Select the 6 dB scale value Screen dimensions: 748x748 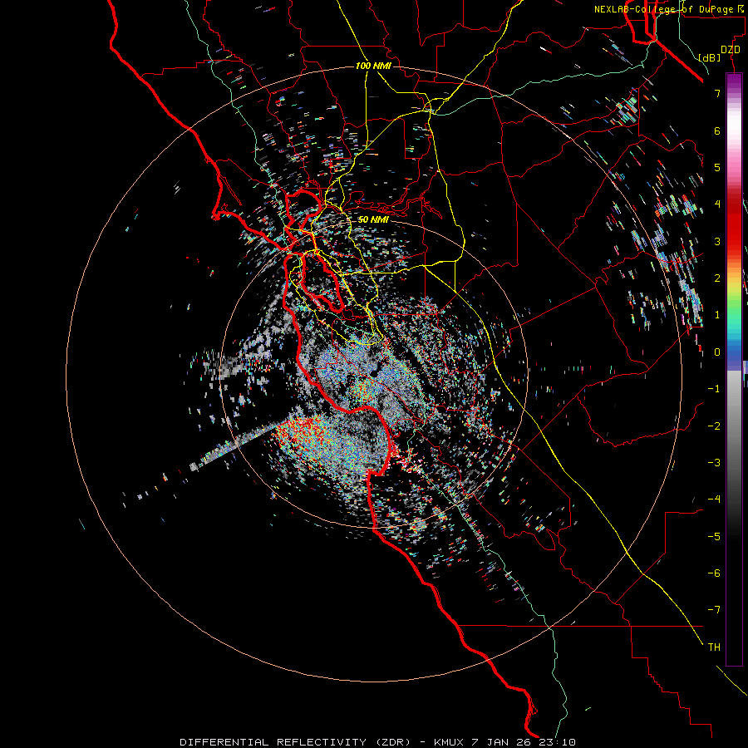click(717, 130)
